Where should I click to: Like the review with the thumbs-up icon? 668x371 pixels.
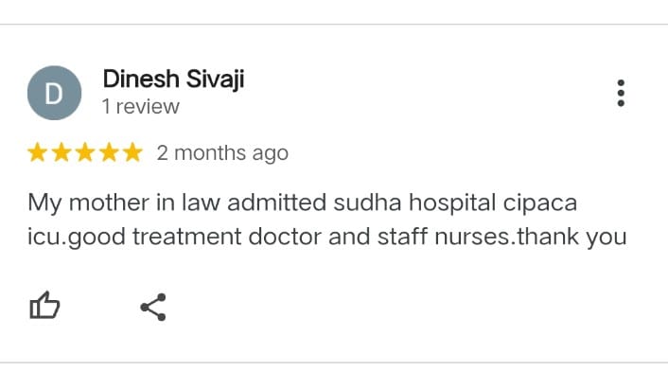click(x=44, y=306)
